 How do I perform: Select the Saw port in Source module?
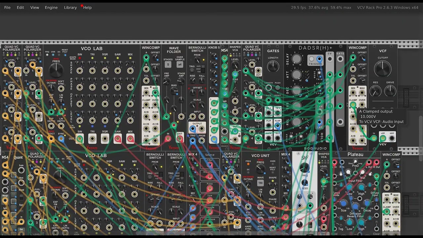[210, 200]
